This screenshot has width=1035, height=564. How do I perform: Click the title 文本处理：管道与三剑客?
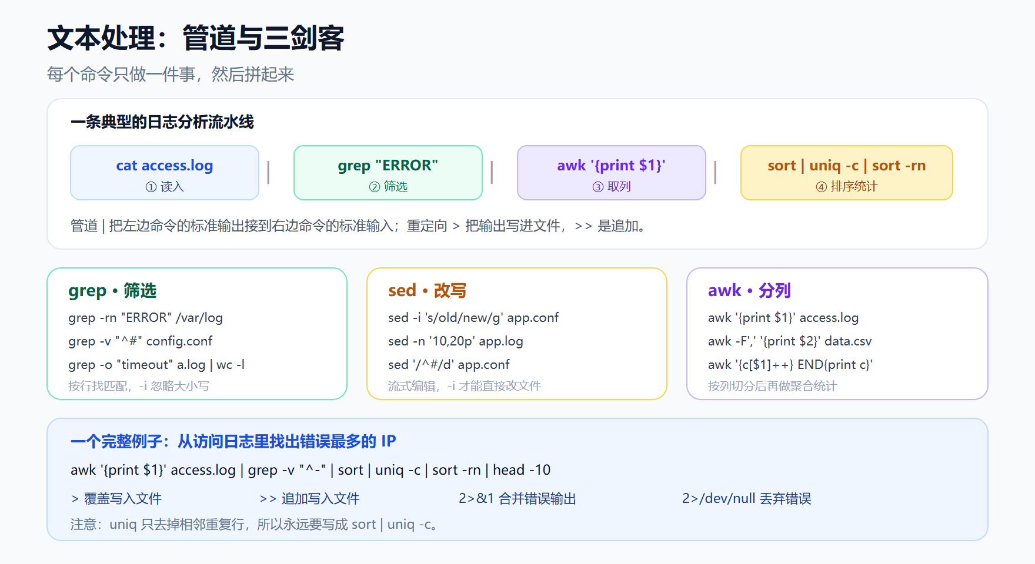(195, 38)
